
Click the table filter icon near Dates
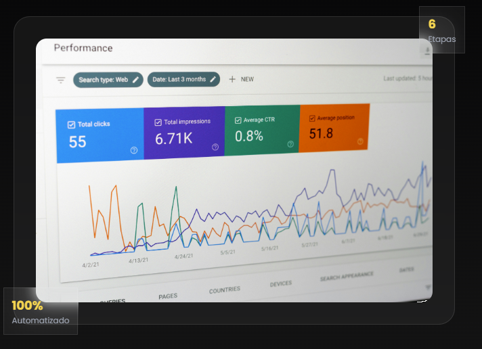428,287
